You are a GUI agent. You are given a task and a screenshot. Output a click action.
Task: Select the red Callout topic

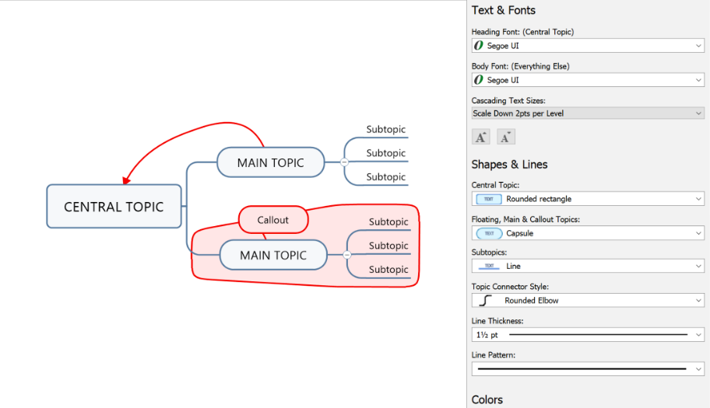click(272, 220)
